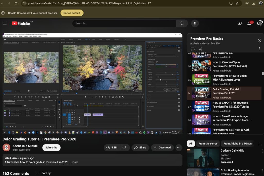Open the Zoom With Adjustment Layer thumbnail
Viewport: 264px width, 176px height.
[201, 79]
